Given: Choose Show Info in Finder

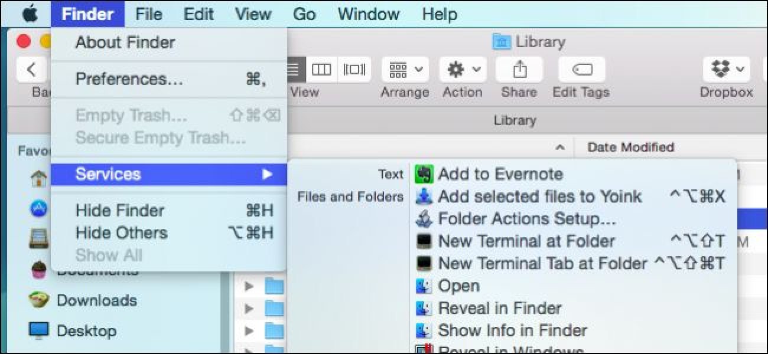Looking at the screenshot, I should coord(513,330).
